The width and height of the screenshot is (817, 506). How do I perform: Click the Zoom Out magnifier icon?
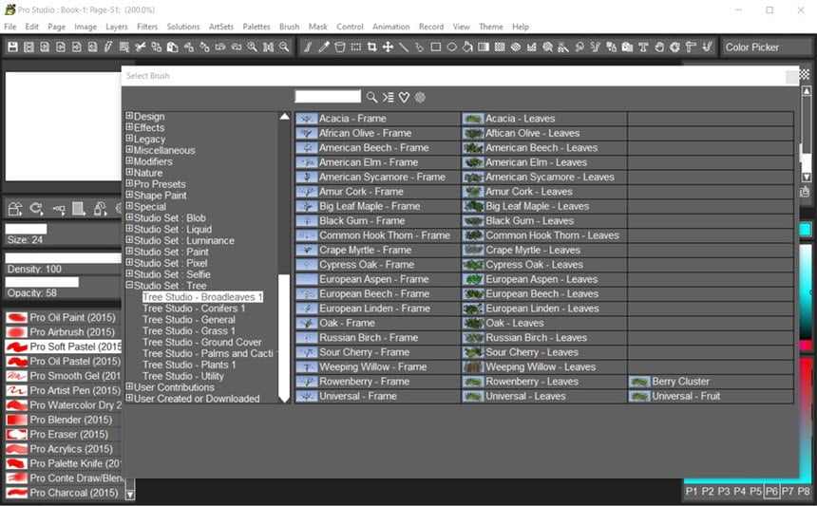pos(284,47)
